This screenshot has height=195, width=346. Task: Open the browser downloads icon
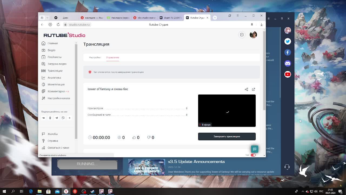(261, 25)
